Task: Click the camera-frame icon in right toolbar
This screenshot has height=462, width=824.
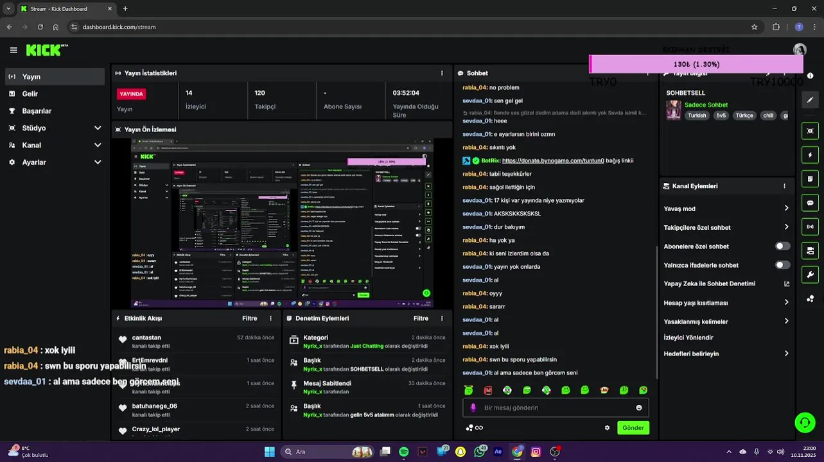Action: tap(811, 131)
